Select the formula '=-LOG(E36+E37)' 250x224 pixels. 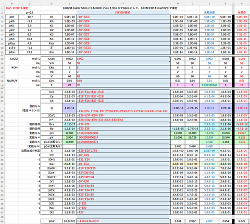point(123,221)
